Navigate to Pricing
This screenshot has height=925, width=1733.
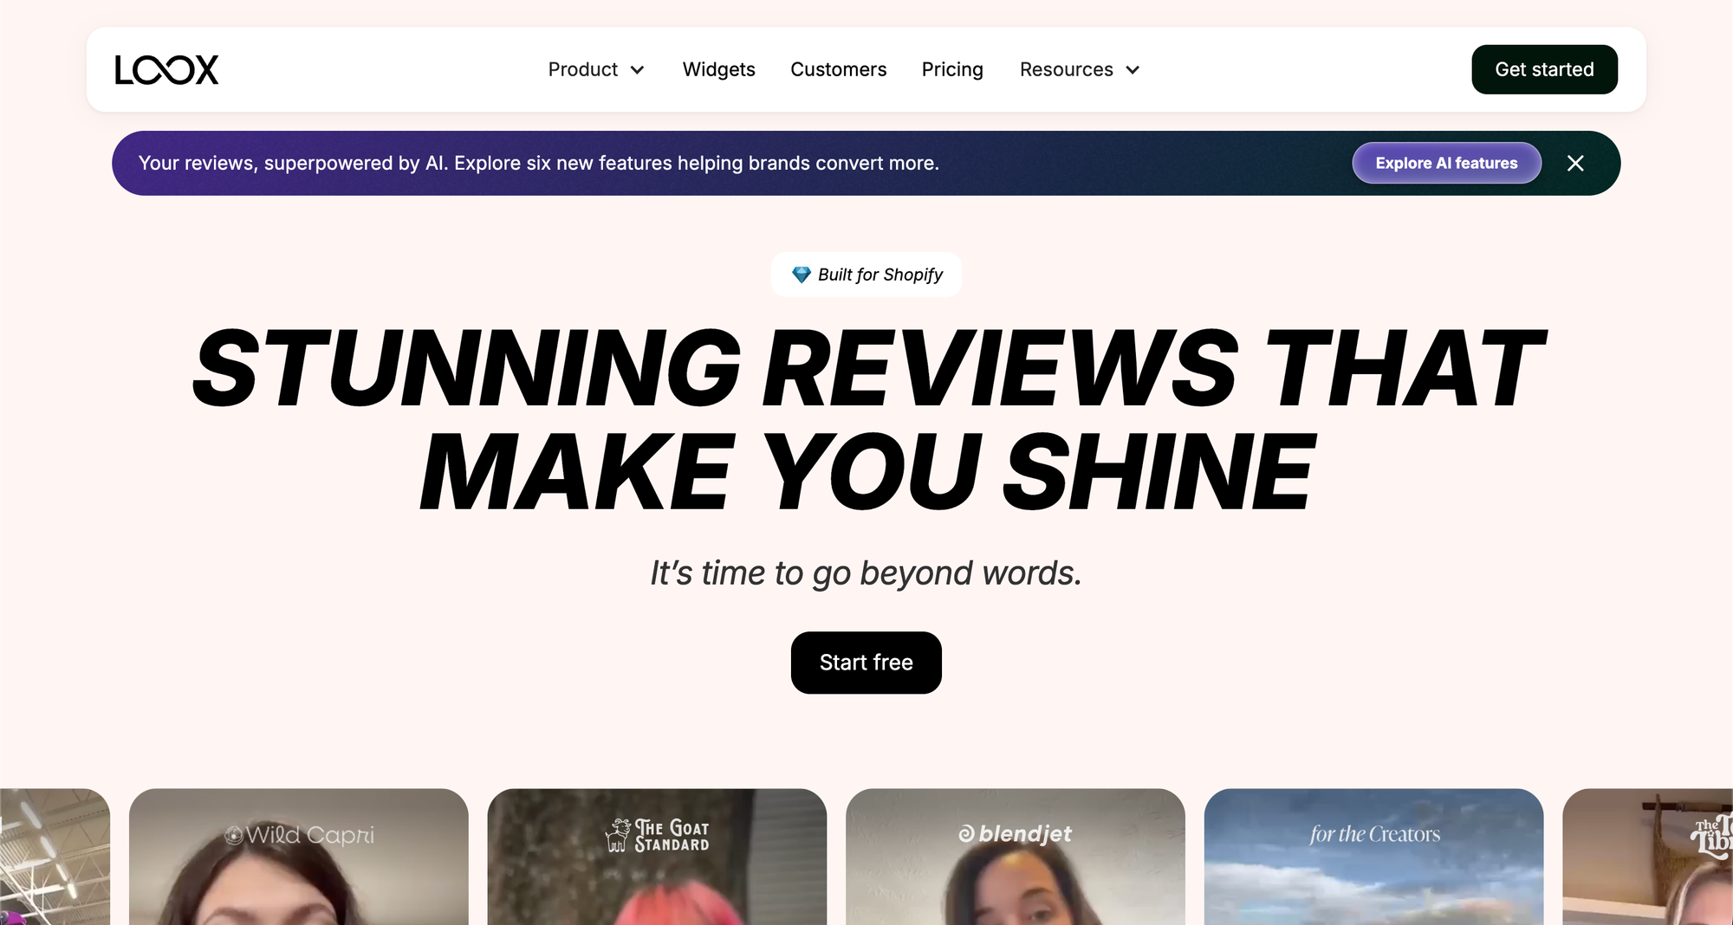952,70
